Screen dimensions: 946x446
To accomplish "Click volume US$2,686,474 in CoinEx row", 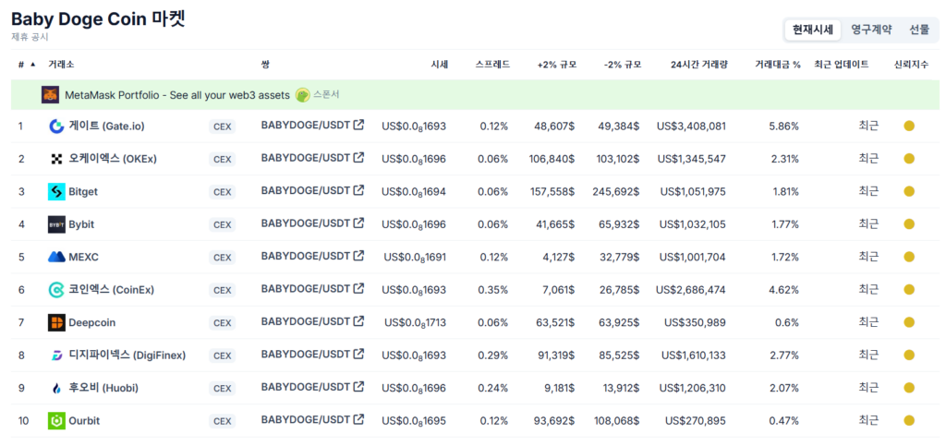I will [x=691, y=290].
